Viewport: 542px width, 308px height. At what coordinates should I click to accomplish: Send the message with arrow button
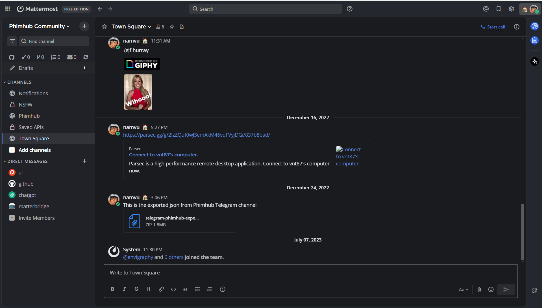click(x=506, y=289)
